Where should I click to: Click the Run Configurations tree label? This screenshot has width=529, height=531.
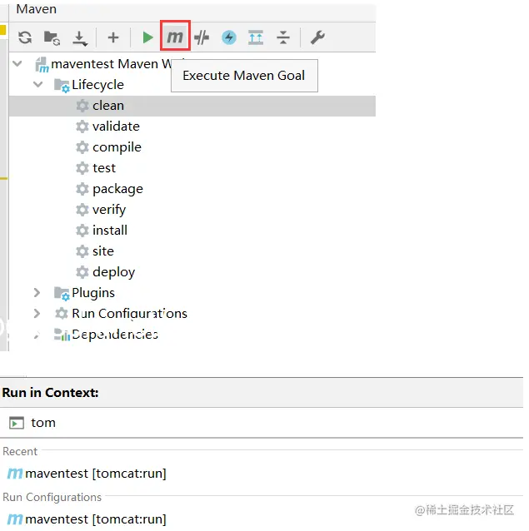coord(129,314)
